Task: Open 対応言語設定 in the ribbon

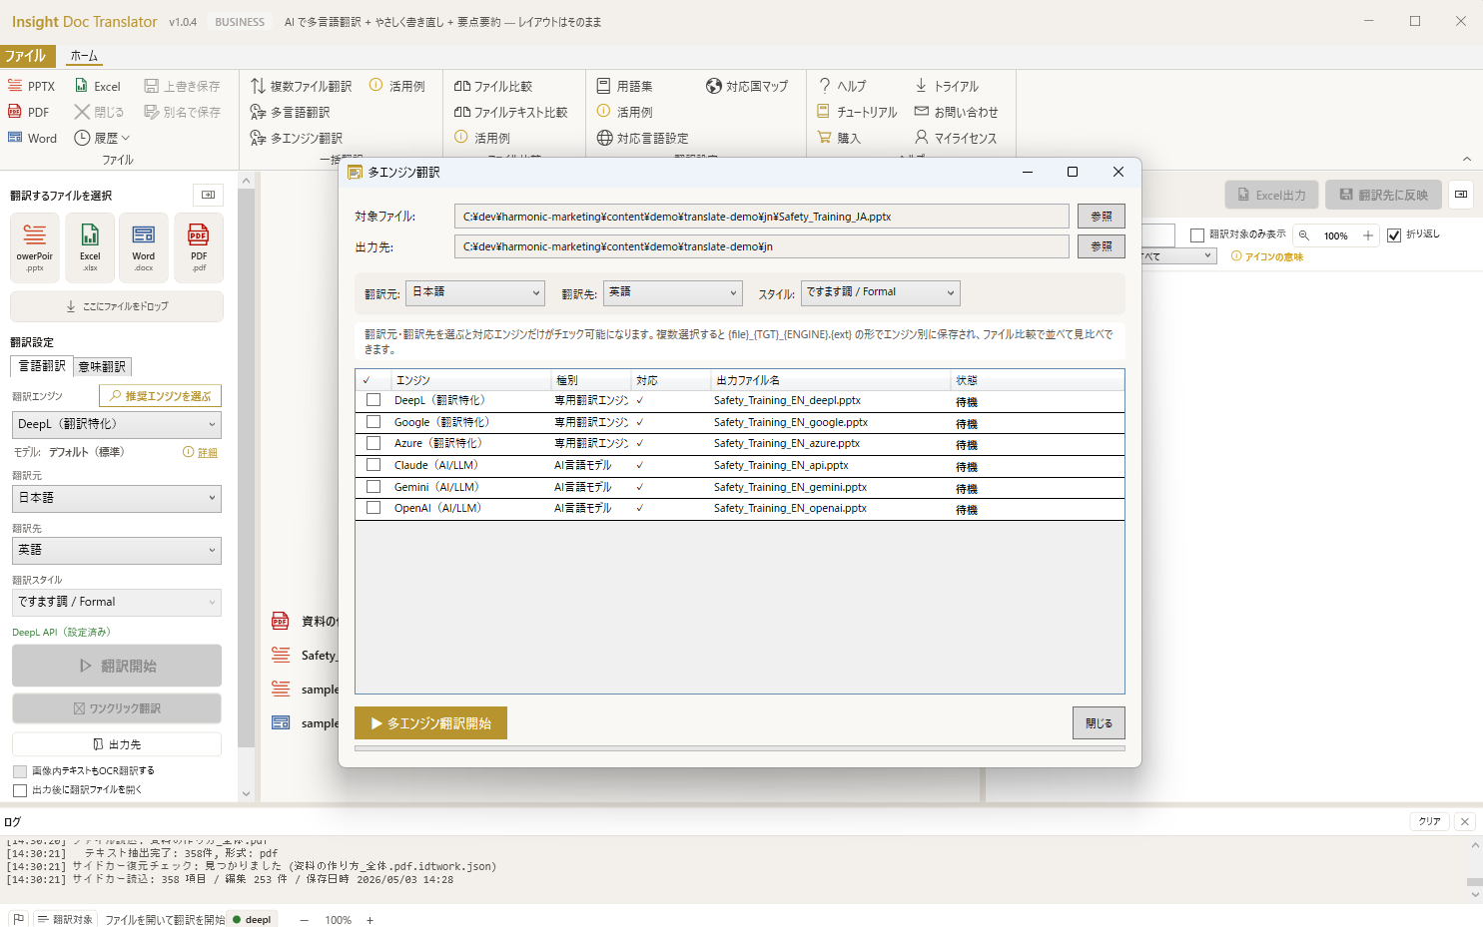Action: (x=642, y=138)
